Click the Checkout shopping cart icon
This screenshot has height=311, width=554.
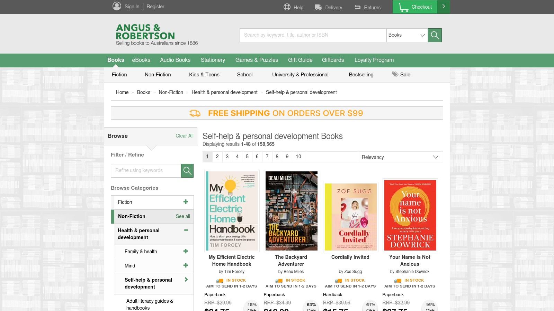[x=403, y=7]
